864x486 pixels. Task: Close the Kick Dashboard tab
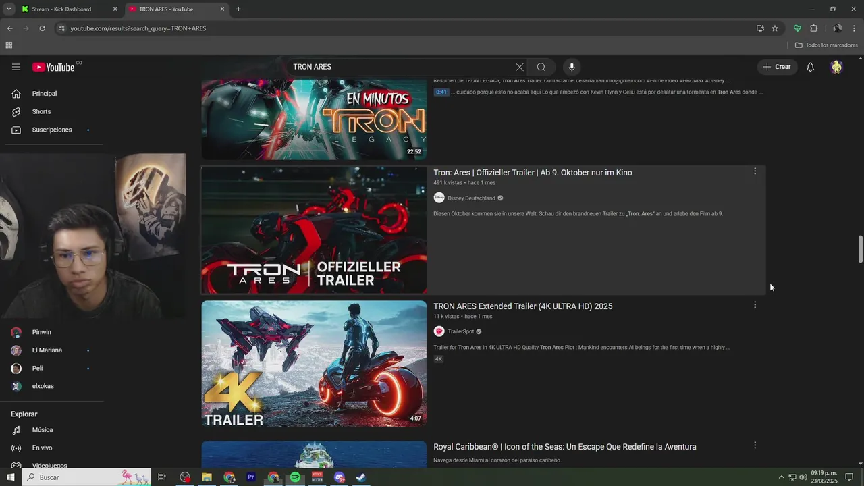(x=115, y=9)
